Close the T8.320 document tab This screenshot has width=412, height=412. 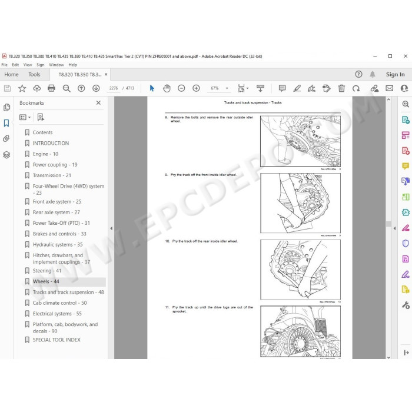click(106, 74)
